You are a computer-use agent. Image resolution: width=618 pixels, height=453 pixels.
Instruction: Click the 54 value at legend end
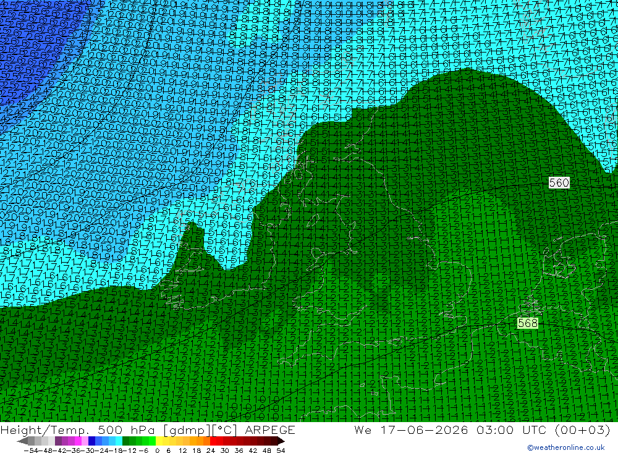click(x=281, y=451)
